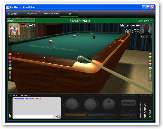
Task: Maximize the PoolStars window
Action: 148,7
